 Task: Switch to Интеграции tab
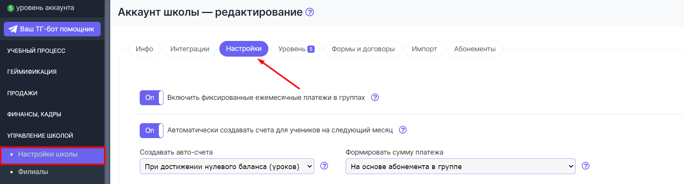190,49
